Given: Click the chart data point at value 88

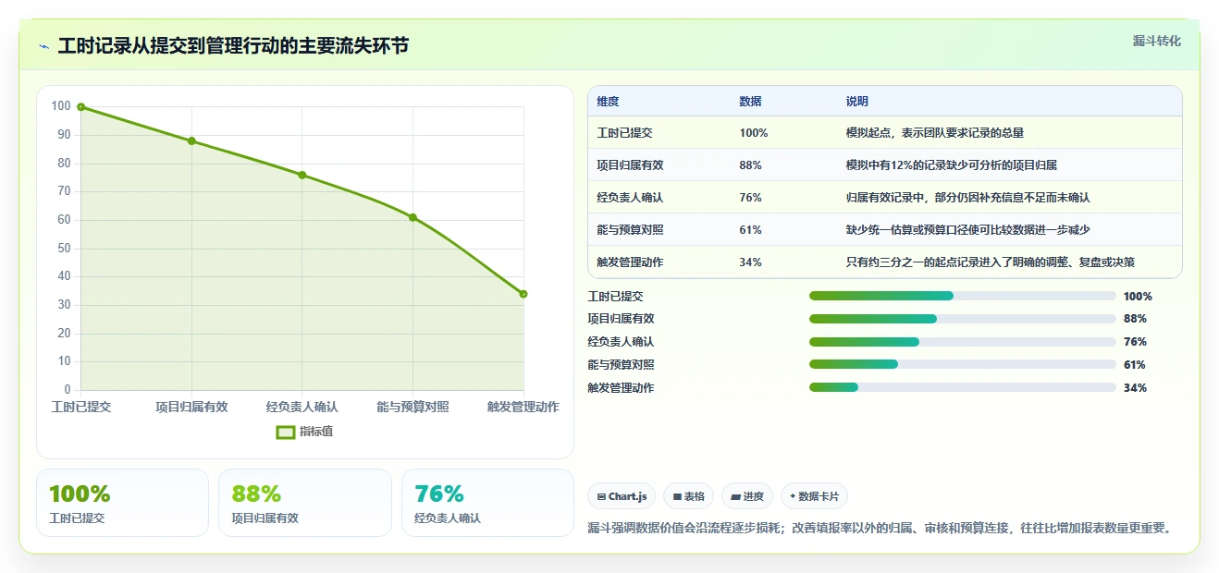Looking at the screenshot, I should [191, 140].
